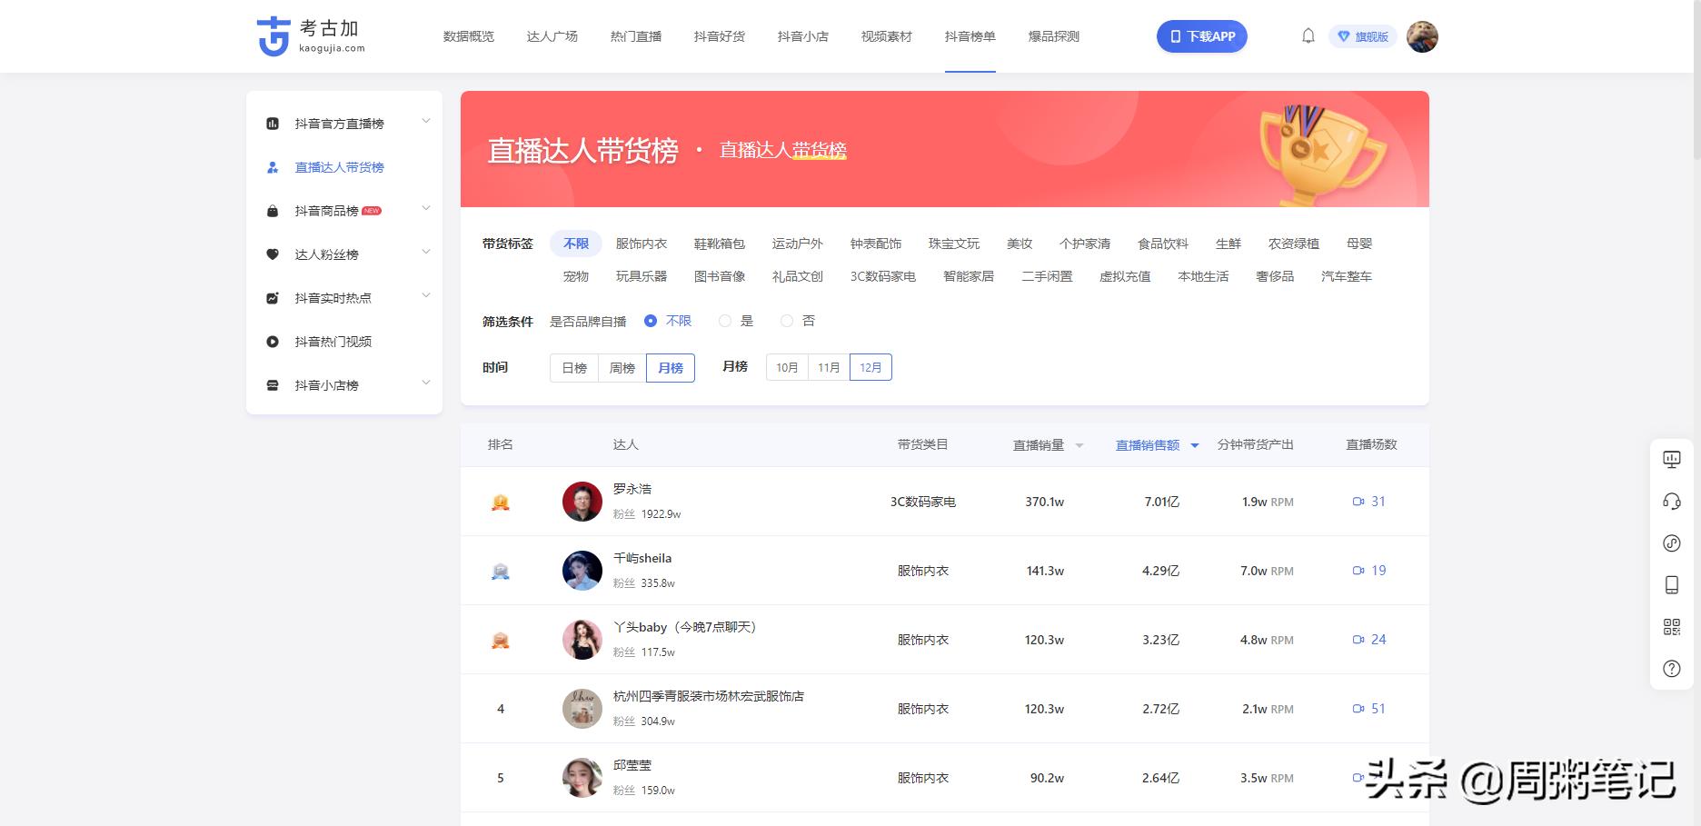This screenshot has width=1701, height=826.
Task: Click live camera icon in 丫头baby row
Action: 1358,640
